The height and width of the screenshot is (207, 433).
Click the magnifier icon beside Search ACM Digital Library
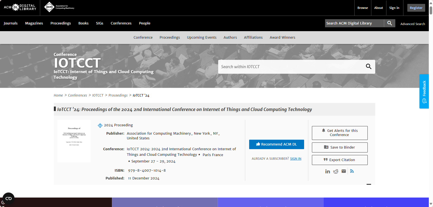tap(390, 23)
